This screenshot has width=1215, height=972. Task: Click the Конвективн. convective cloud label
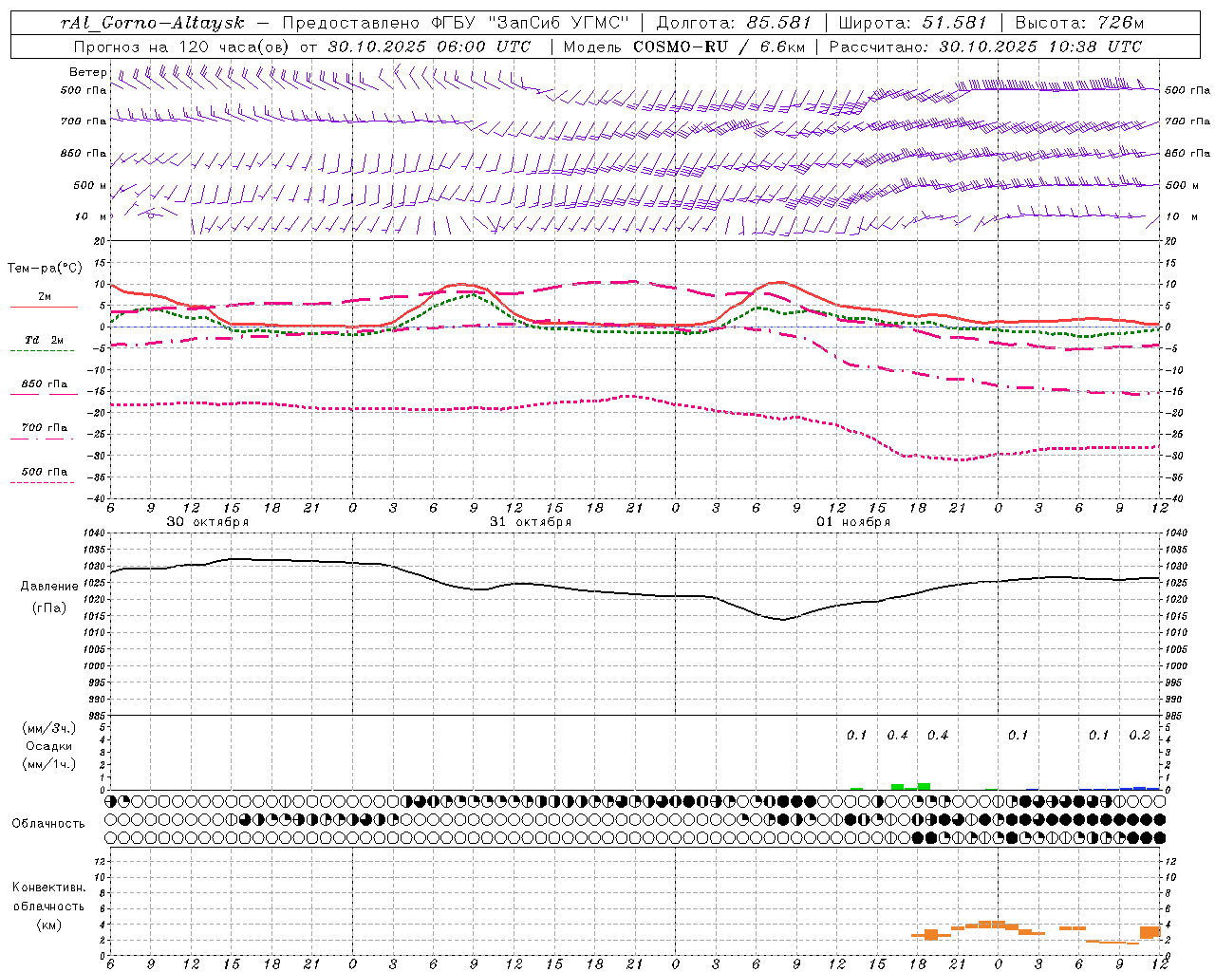click(x=49, y=888)
